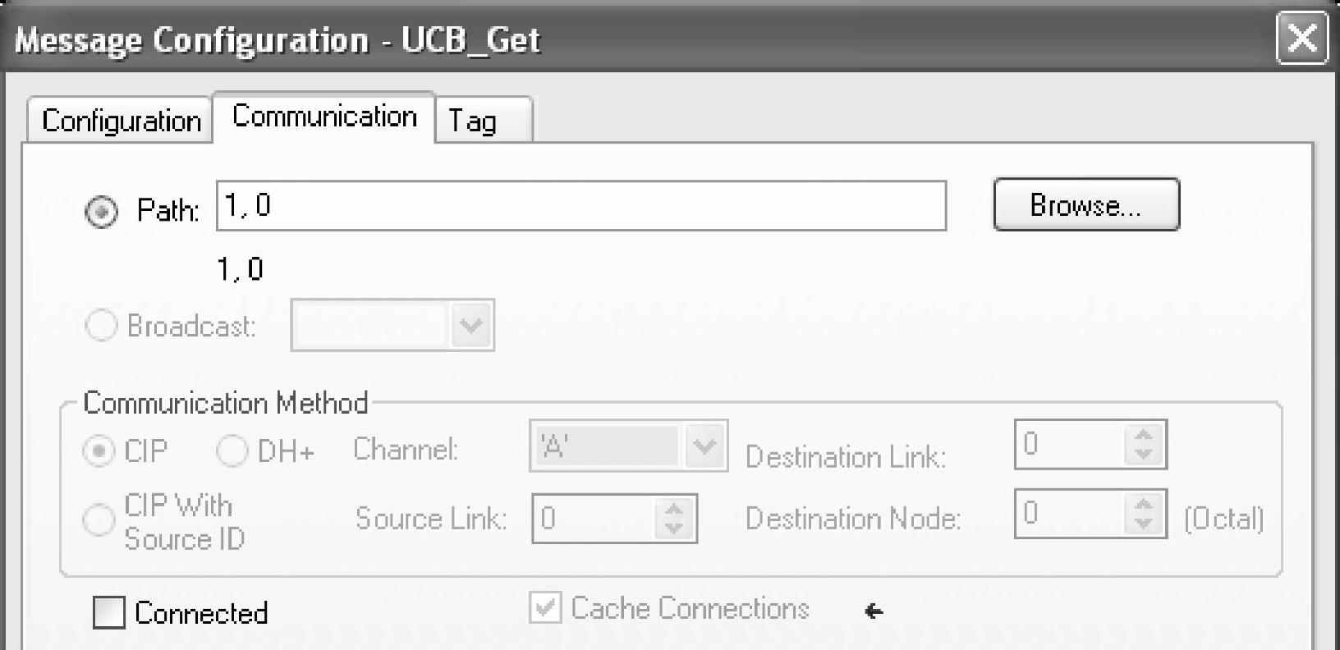Decrease the Destination Node value
The height and width of the screenshot is (650, 1340).
(1143, 524)
